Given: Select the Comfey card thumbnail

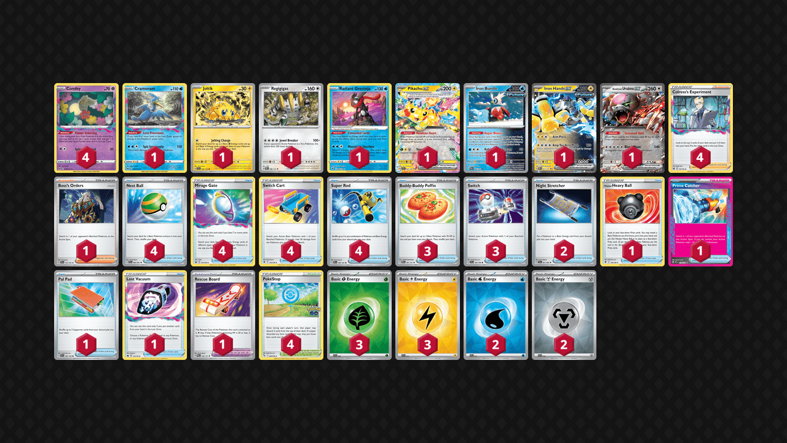Looking at the screenshot, I should tap(86, 128).
